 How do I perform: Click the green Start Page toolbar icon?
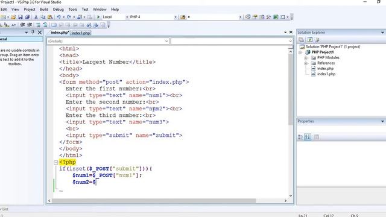point(276,17)
